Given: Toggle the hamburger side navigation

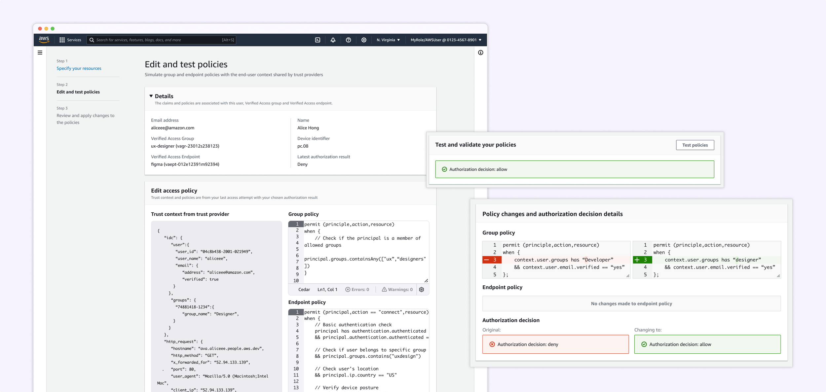Looking at the screenshot, I should (40, 53).
